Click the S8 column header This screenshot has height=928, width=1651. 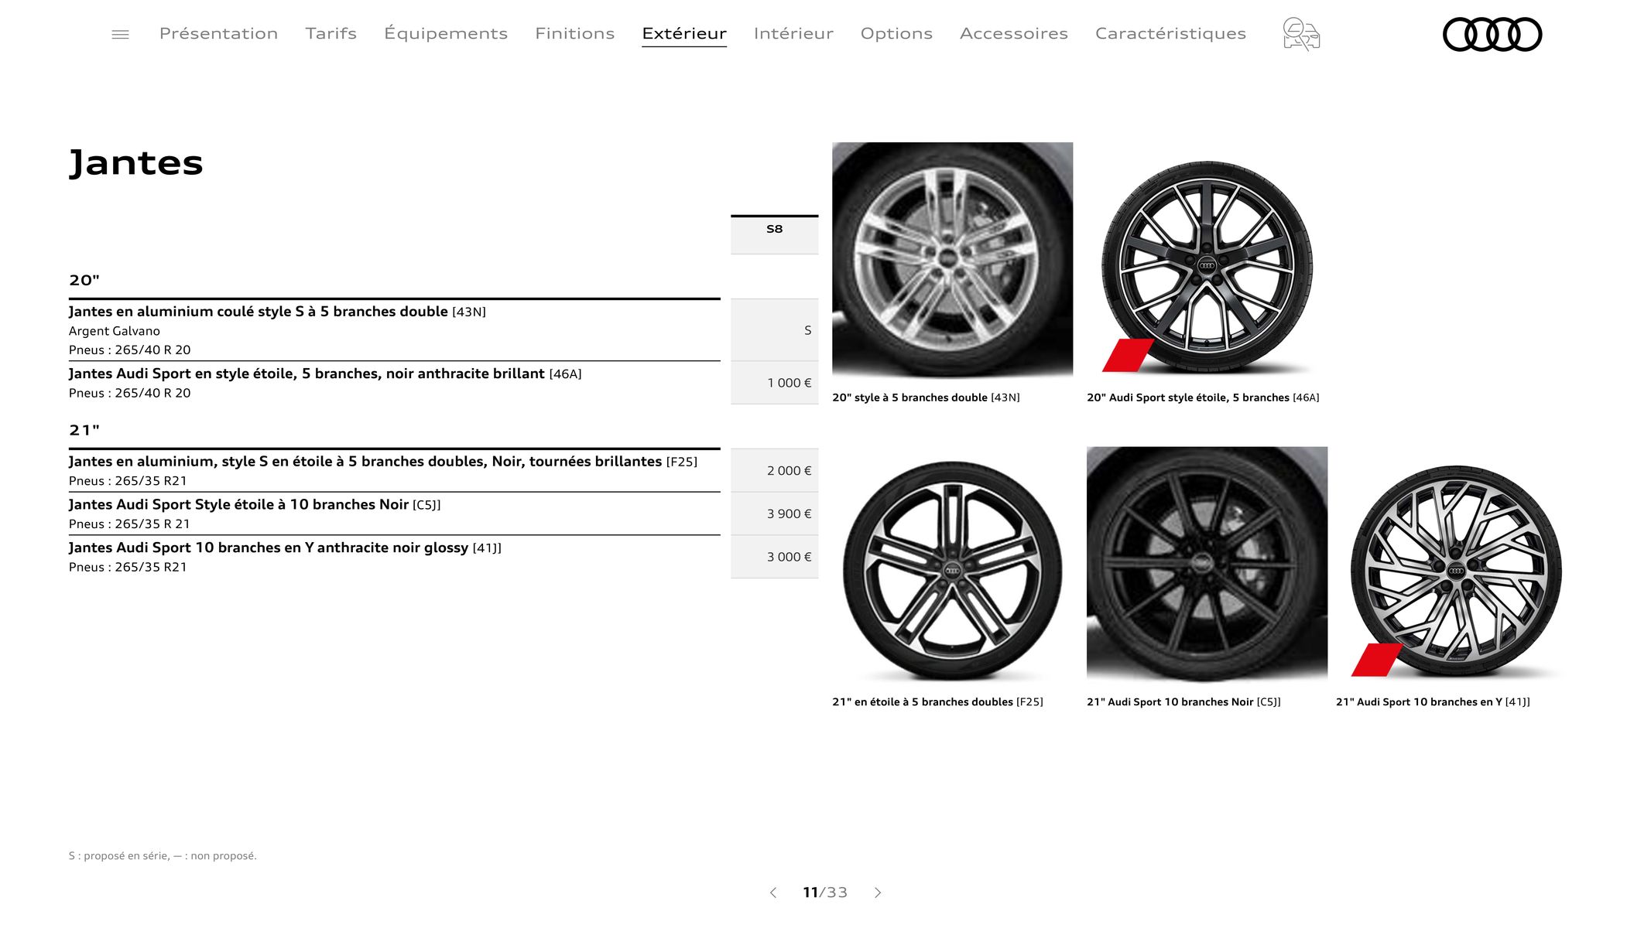(774, 234)
